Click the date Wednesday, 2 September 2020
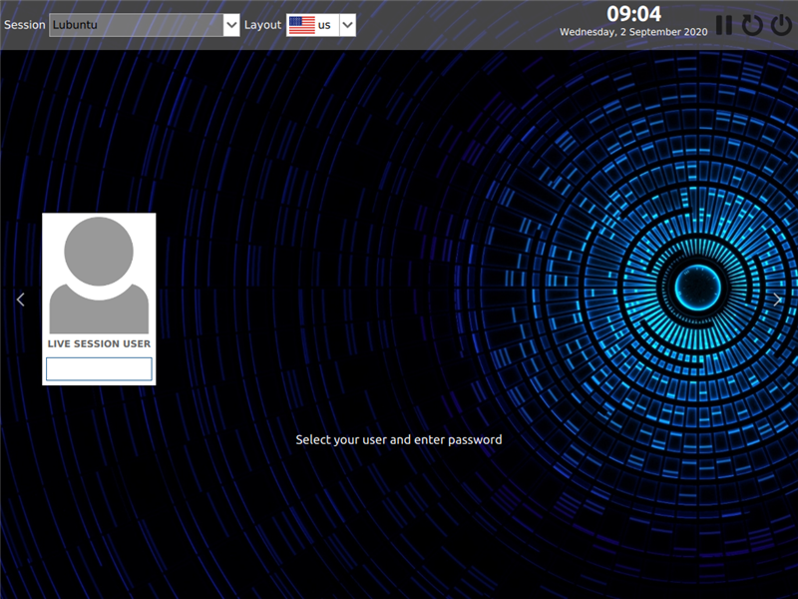This screenshot has height=599, width=798. pos(633,32)
